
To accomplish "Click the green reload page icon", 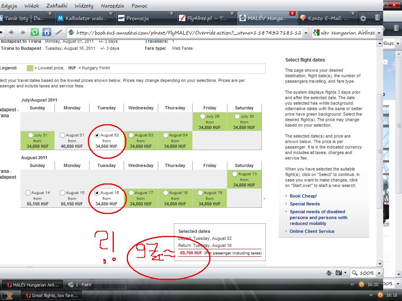I will click(35, 32).
